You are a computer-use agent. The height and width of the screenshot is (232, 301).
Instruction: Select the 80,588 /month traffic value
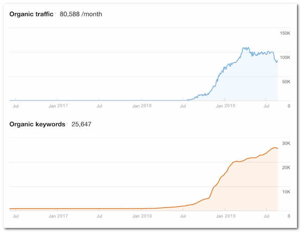click(x=80, y=14)
